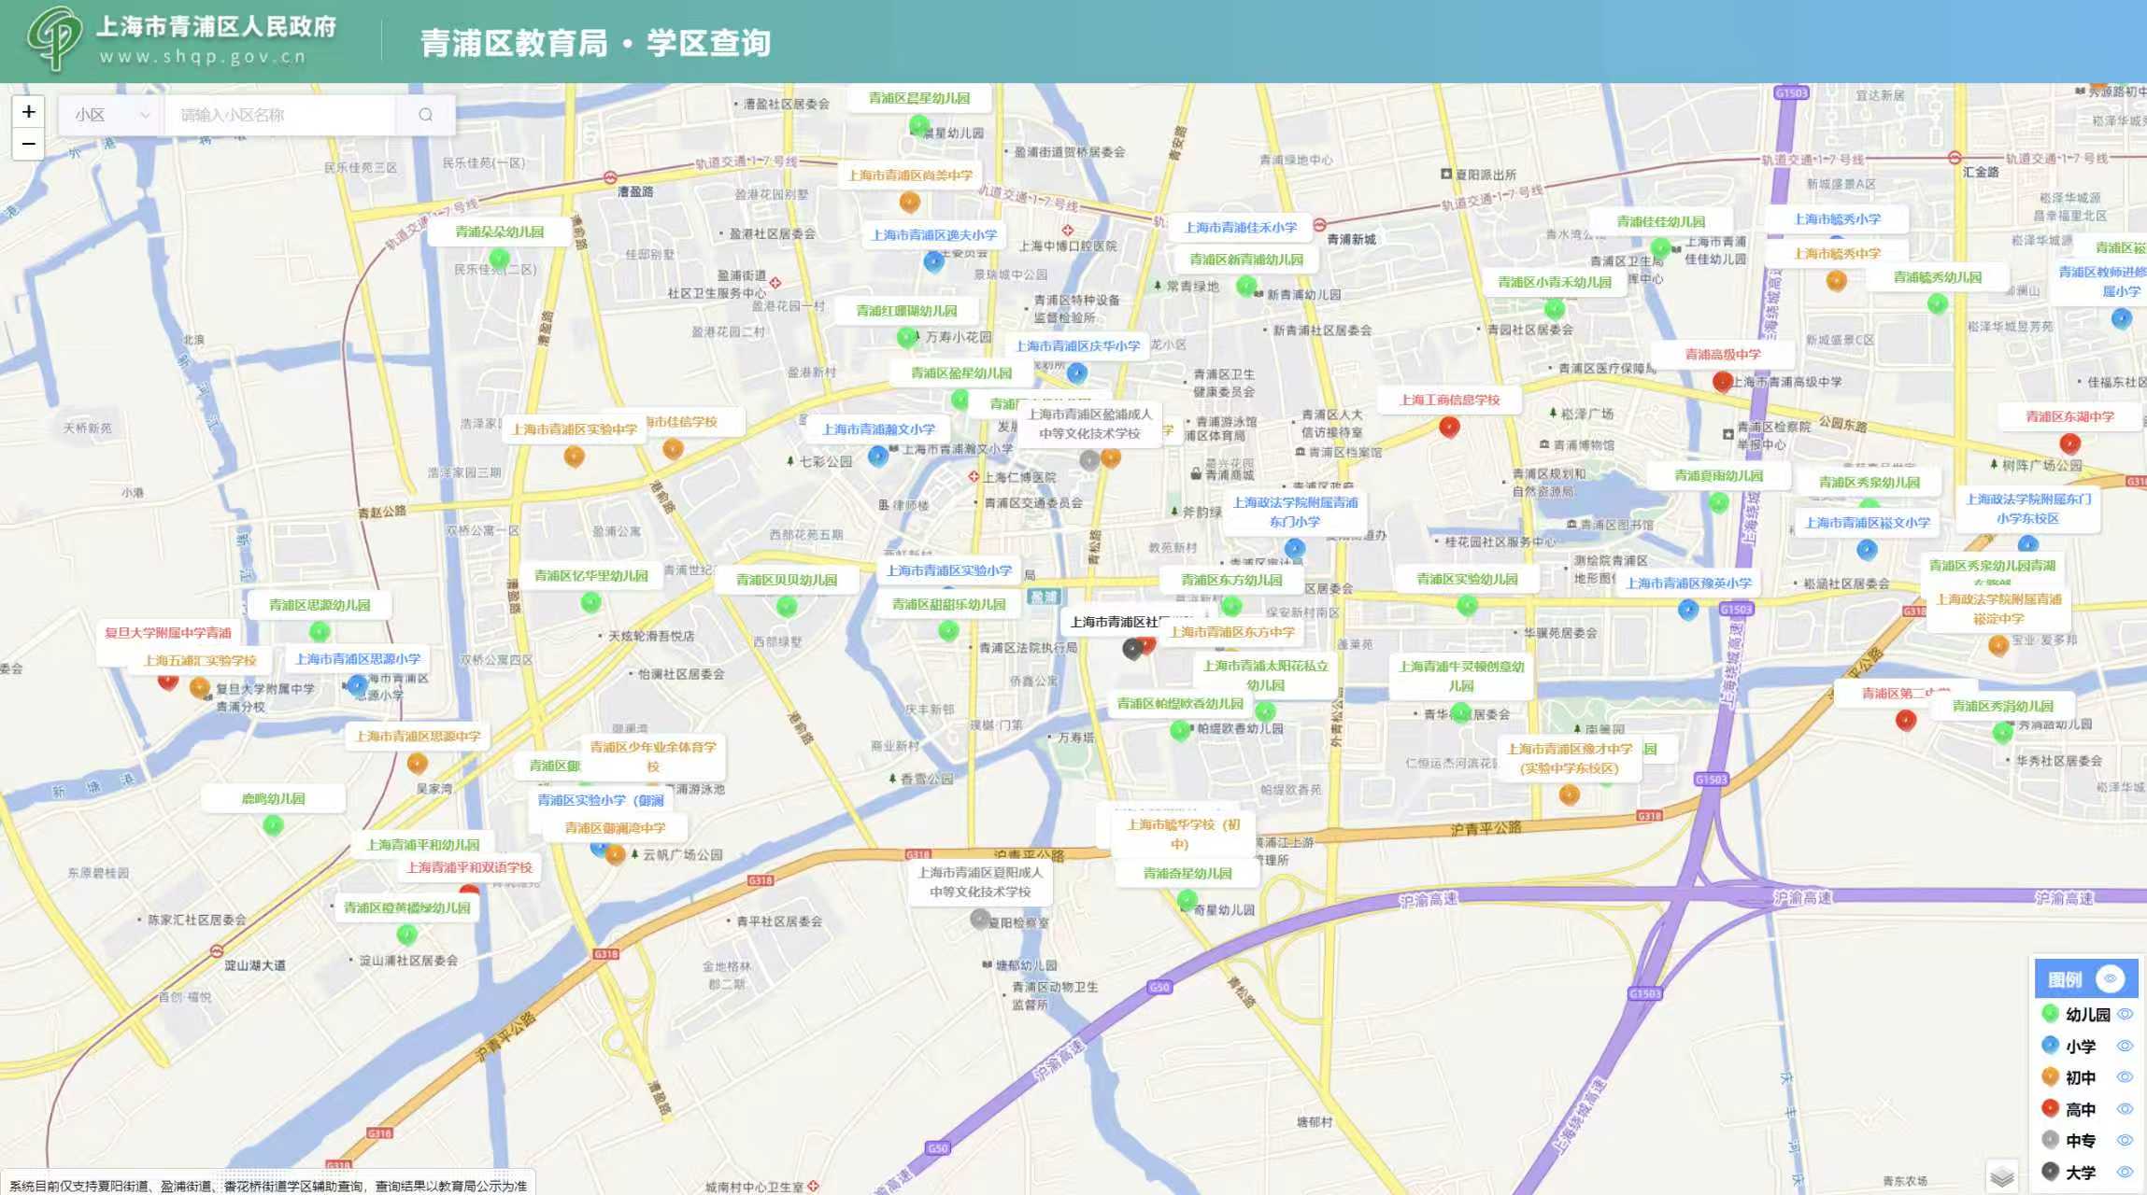The image size is (2147, 1195).
Task: Click the orange 初中 legend color dot
Action: click(2050, 1076)
